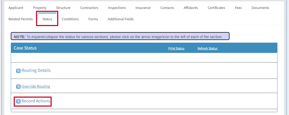Go to the Structure tab
This screenshot has width=289, height=115.
pyautogui.click(x=63, y=8)
